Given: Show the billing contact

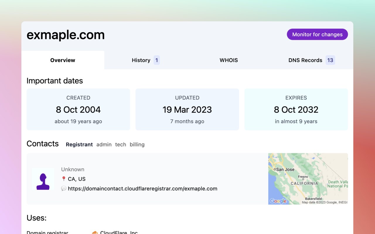Looking at the screenshot, I should pyautogui.click(x=137, y=144).
